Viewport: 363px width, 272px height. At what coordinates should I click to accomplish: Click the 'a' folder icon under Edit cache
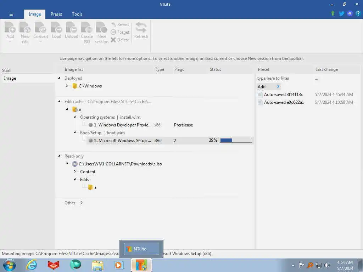[x=74, y=109]
